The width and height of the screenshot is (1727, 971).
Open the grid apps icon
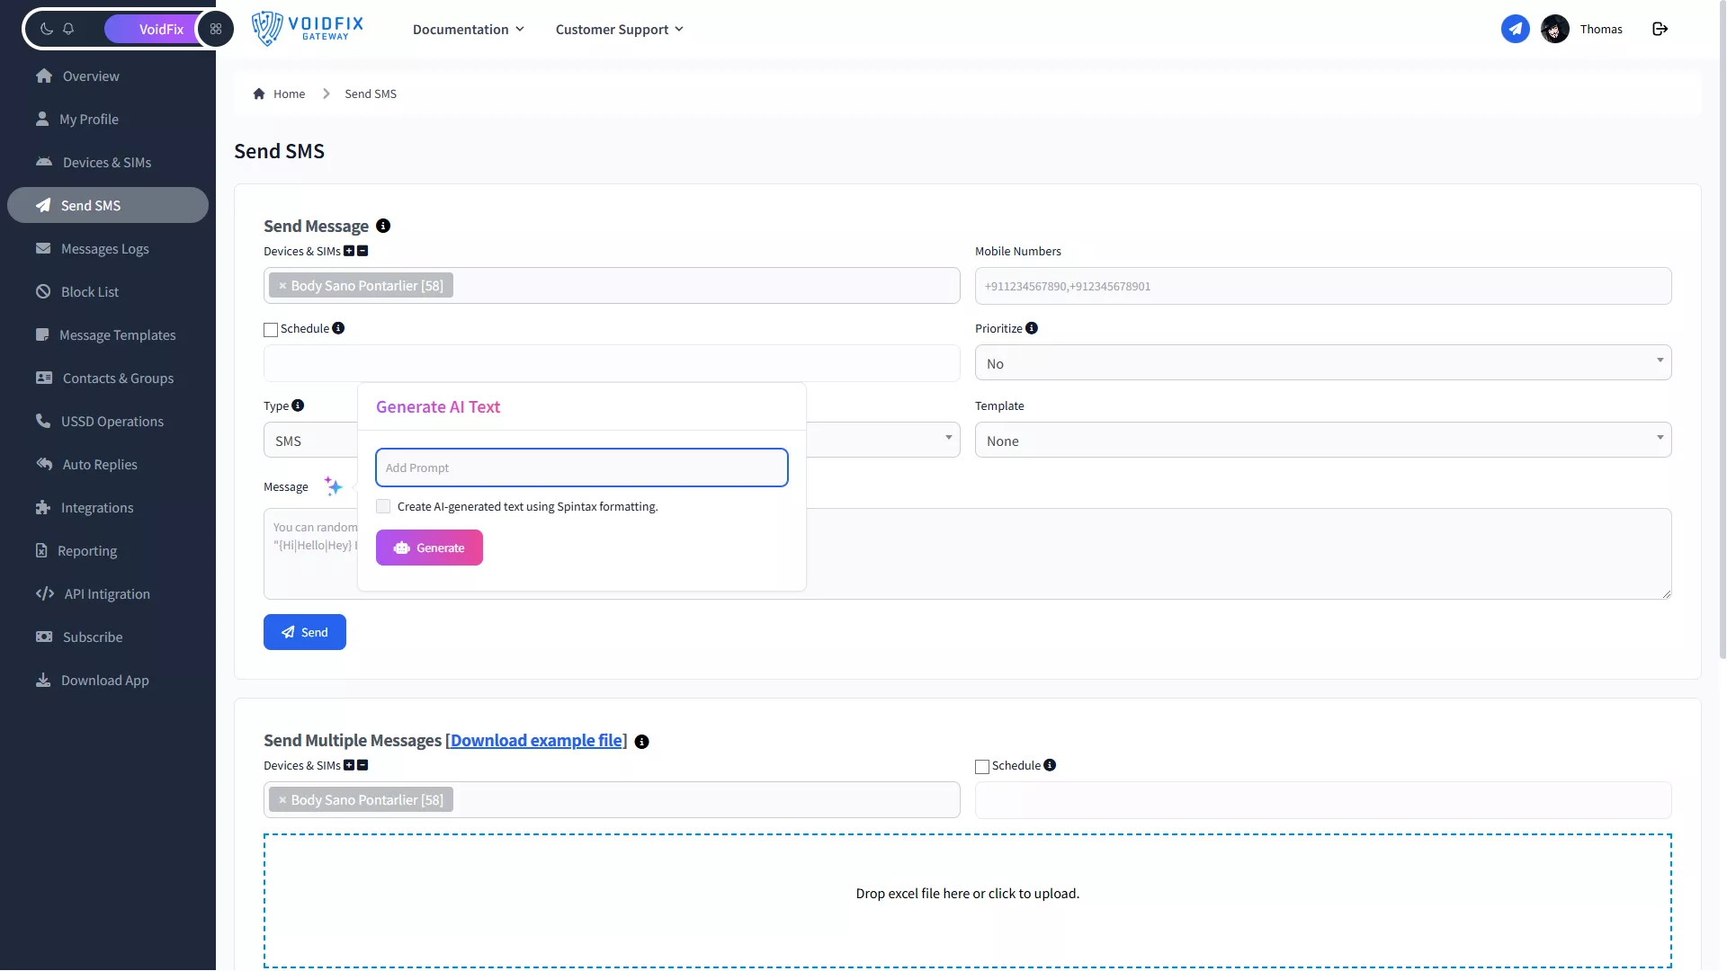click(x=216, y=29)
